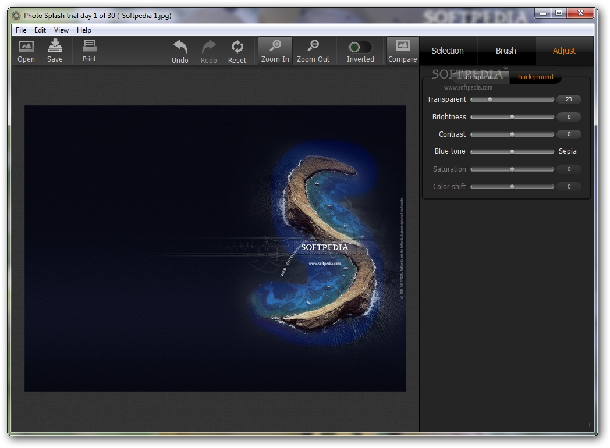Click the Saturation slider handle
This screenshot has height=448, width=610.
[x=512, y=169]
